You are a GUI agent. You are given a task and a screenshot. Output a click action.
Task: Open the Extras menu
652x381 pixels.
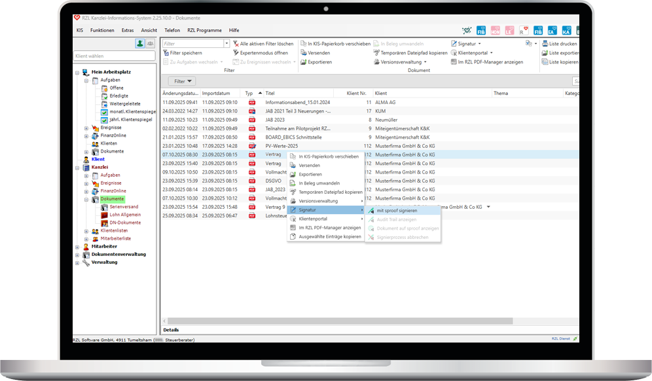(x=128, y=30)
